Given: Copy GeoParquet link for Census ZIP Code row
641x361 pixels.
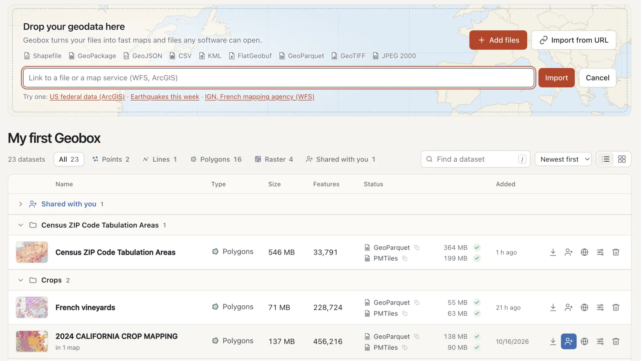Looking at the screenshot, I should (417, 247).
